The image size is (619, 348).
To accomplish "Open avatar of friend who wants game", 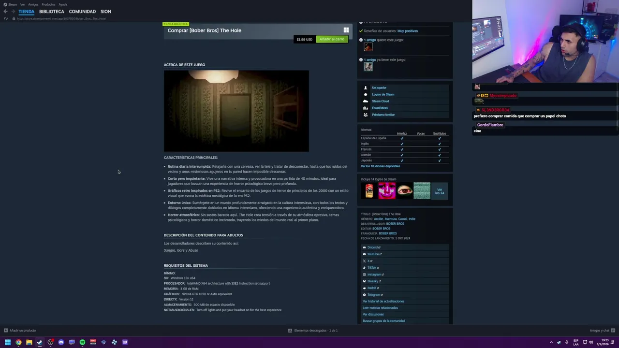I will (x=368, y=47).
